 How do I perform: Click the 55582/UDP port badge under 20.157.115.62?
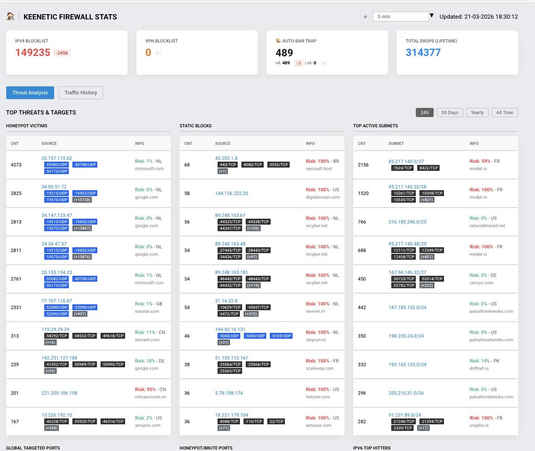click(56, 165)
